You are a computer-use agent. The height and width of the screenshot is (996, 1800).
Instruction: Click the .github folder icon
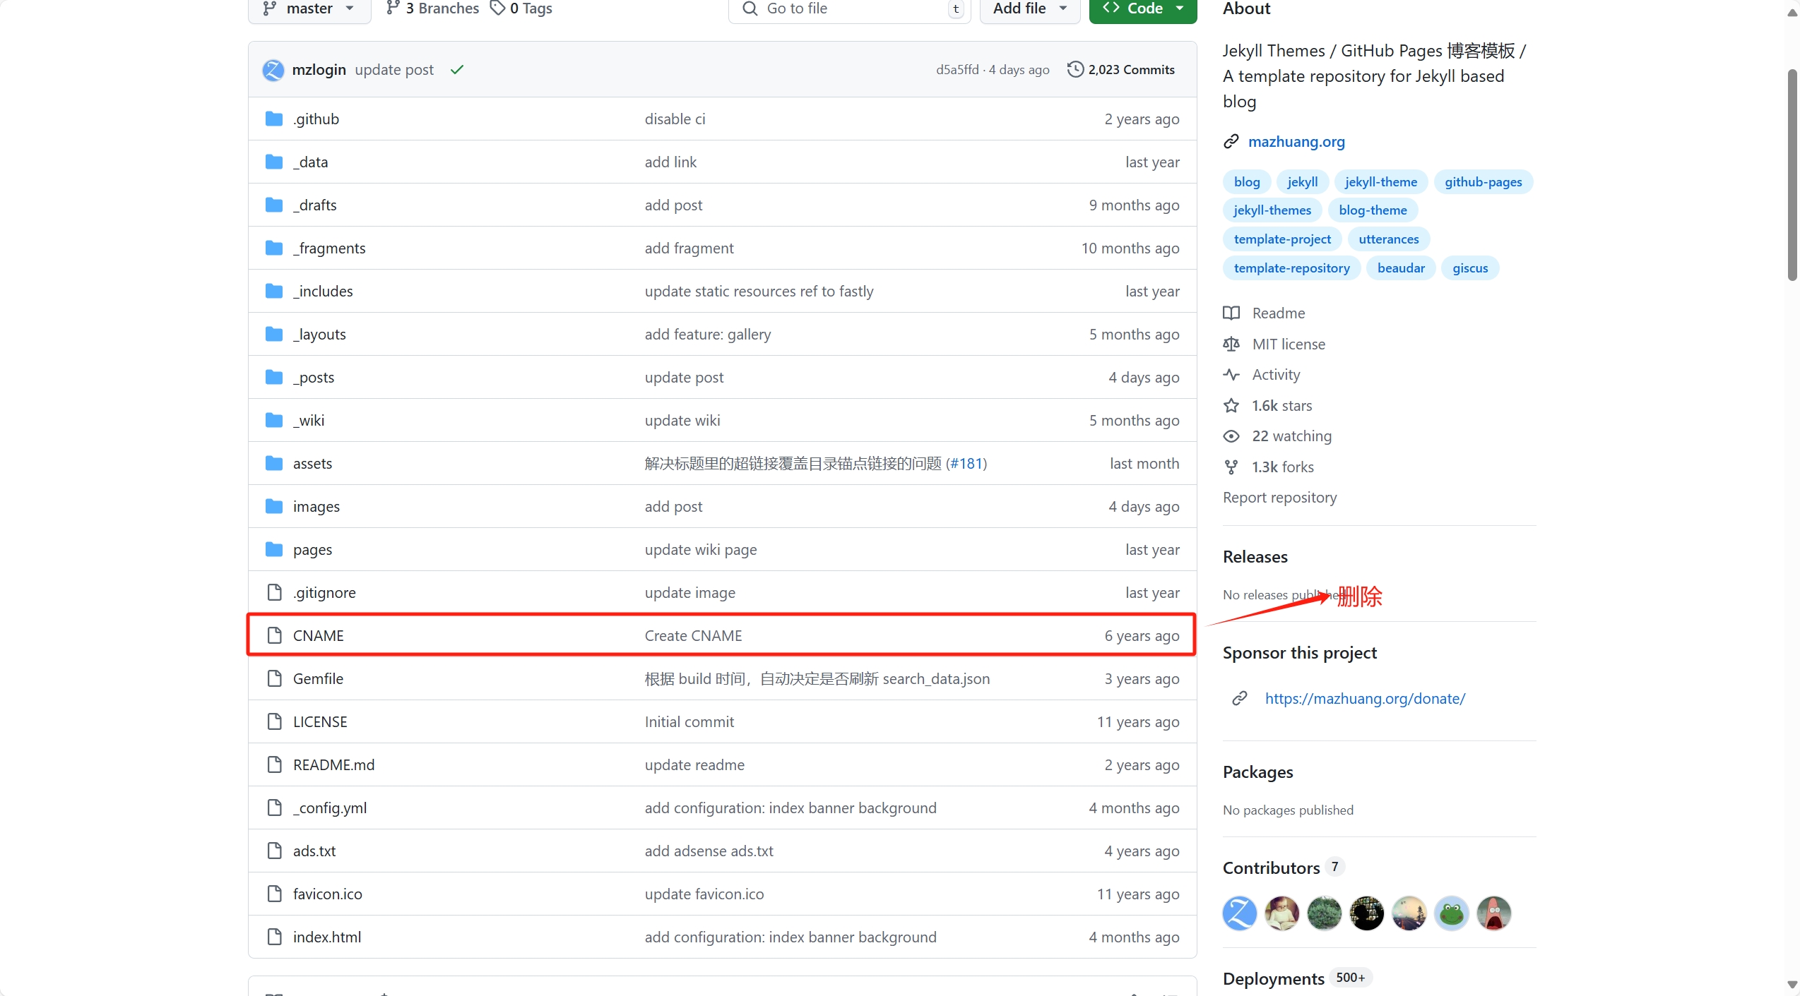coord(274,119)
